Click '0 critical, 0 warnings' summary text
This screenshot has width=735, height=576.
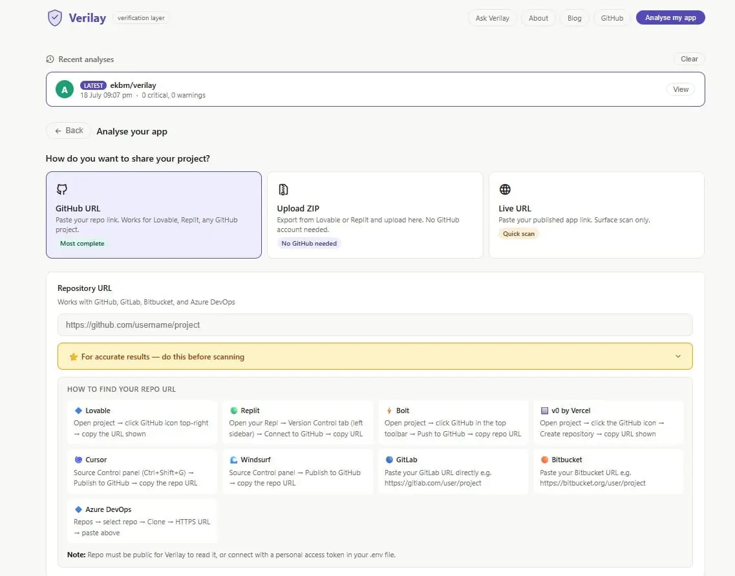(173, 95)
